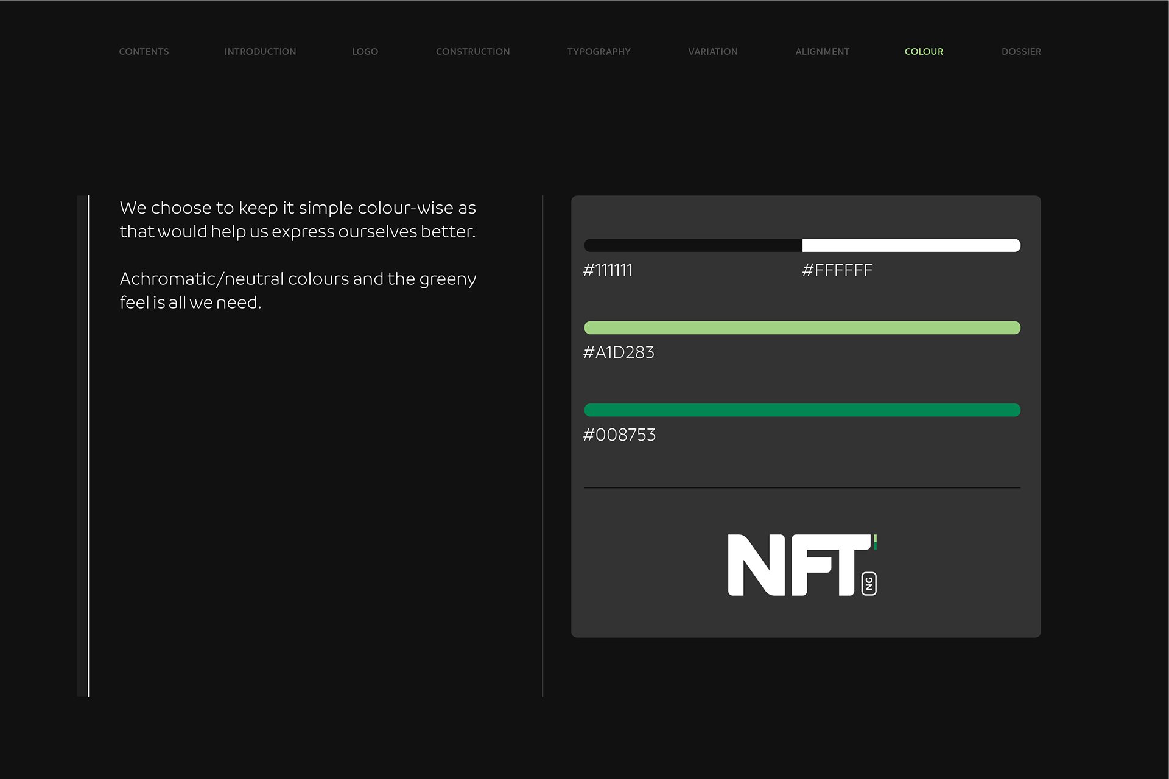Switch to the Logo tab
Viewport: 1169px width, 779px height.
365,52
